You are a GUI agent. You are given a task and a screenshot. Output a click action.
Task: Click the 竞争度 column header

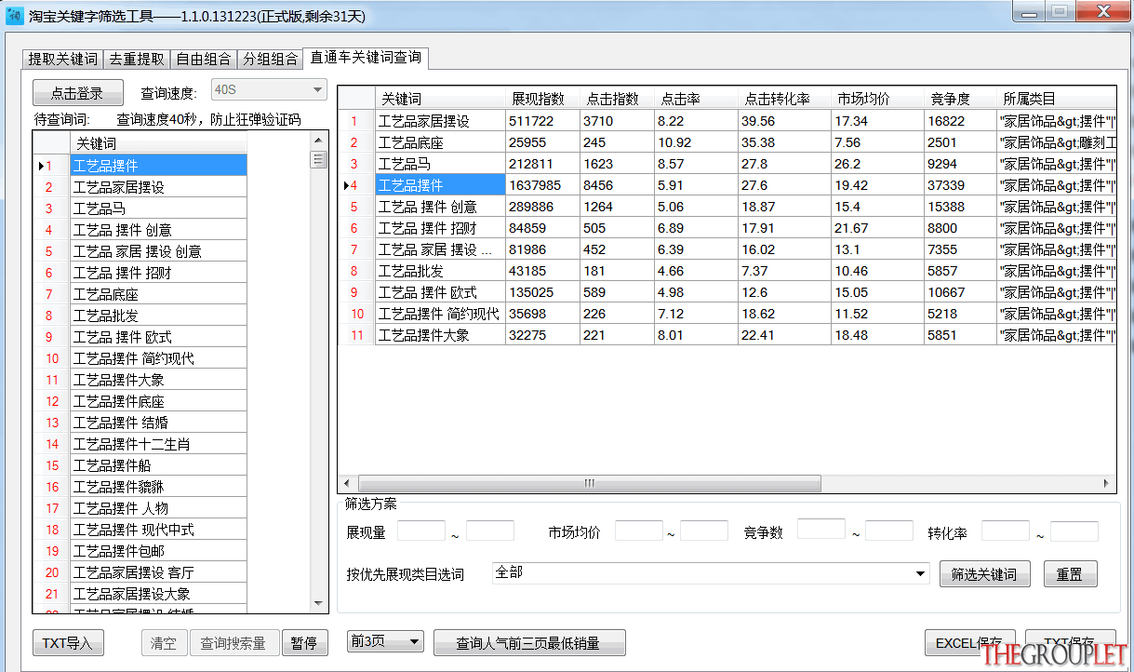click(960, 98)
